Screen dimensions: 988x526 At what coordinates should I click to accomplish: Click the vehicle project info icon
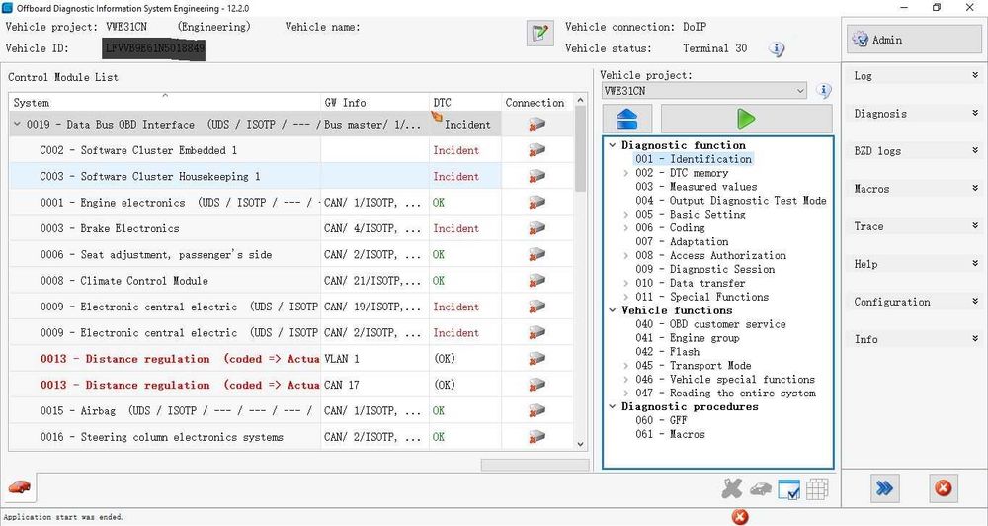point(824,91)
